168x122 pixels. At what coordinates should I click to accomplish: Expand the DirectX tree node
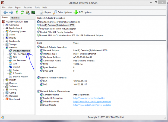click(4, 80)
